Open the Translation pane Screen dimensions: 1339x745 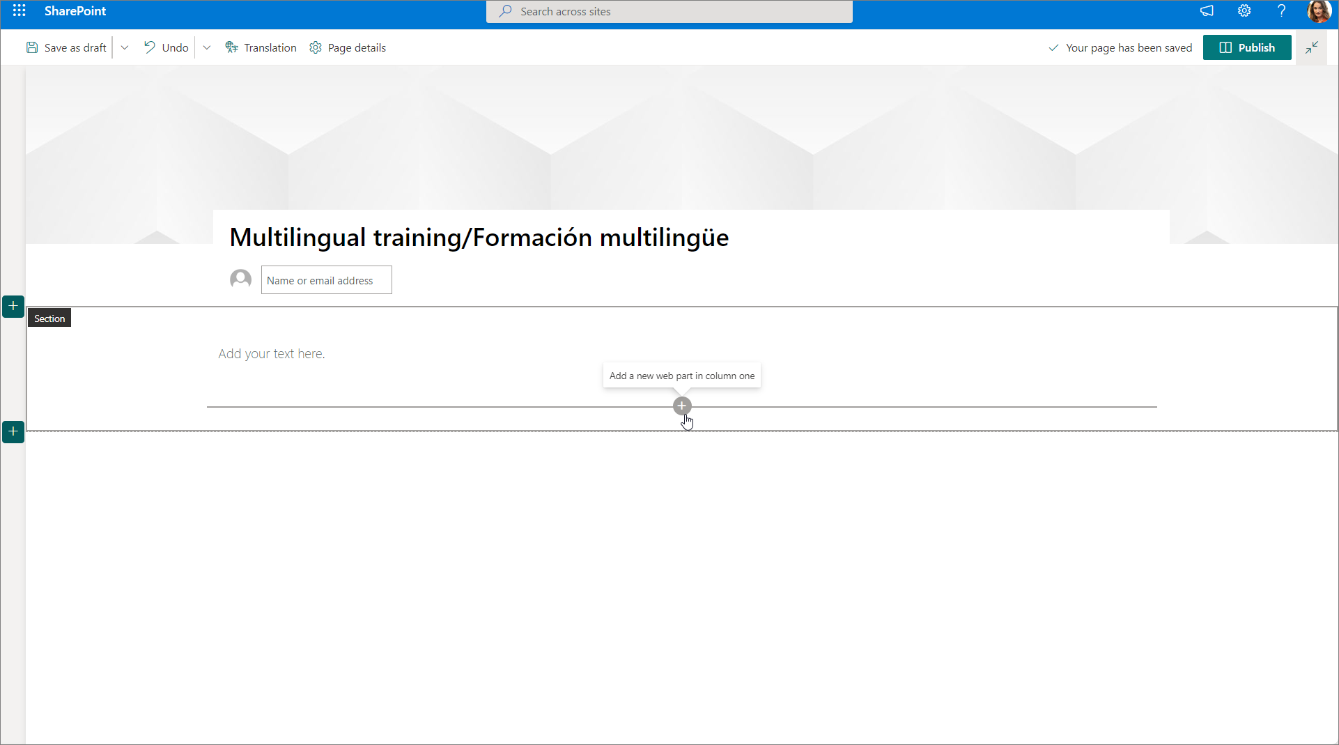pyautogui.click(x=261, y=48)
